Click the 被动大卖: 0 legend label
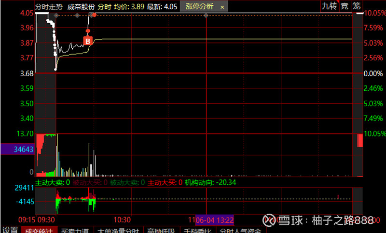This screenshot has width=386, height=233. [x=127, y=182]
